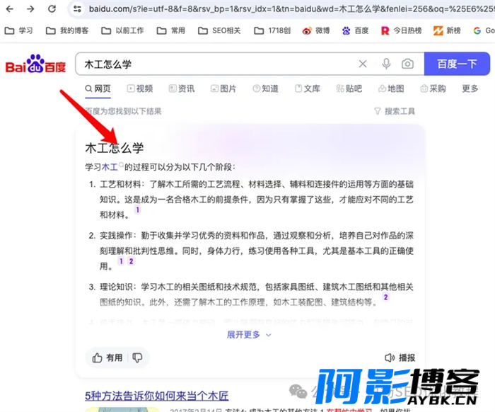Mark the answer as 有用 with thumbs up
The height and width of the screenshot is (412, 495).
click(x=107, y=357)
